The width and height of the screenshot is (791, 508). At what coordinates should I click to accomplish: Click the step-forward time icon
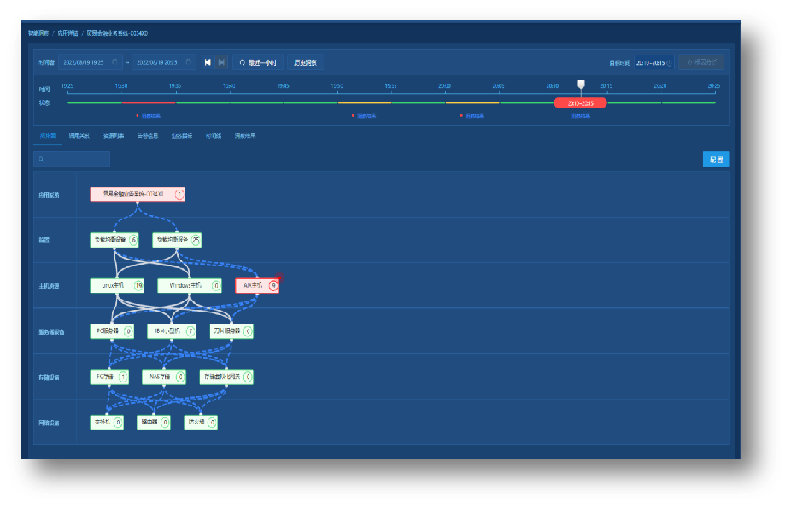pyautogui.click(x=221, y=62)
